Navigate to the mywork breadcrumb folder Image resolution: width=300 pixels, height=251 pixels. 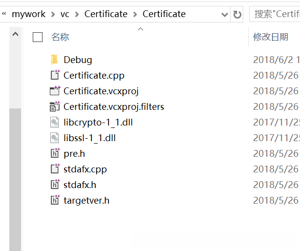[x=28, y=14]
